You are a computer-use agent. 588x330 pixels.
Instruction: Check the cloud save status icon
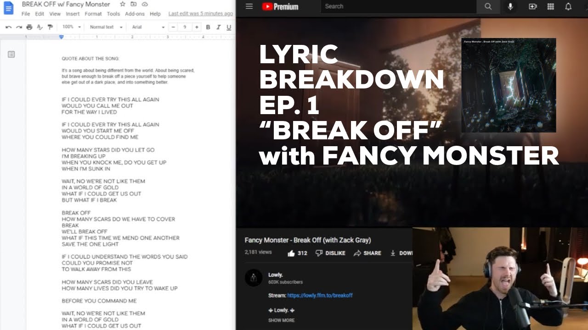coord(145,4)
